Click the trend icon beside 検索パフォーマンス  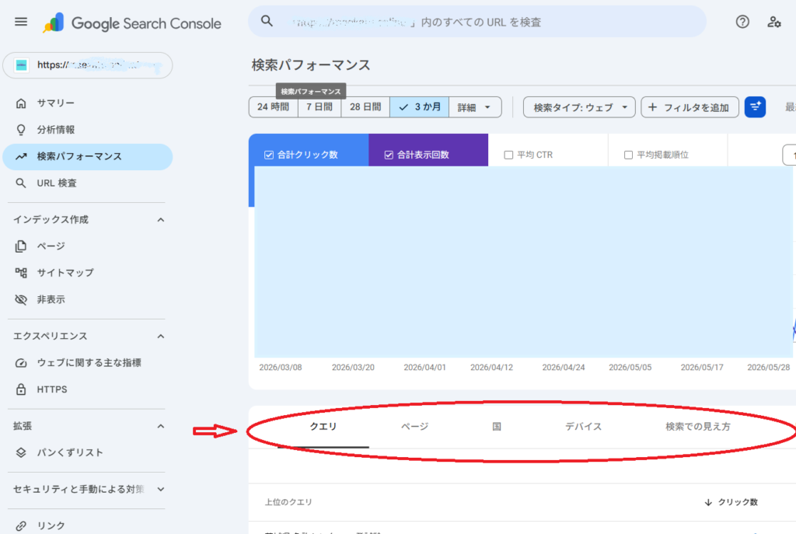pyautogui.click(x=21, y=156)
